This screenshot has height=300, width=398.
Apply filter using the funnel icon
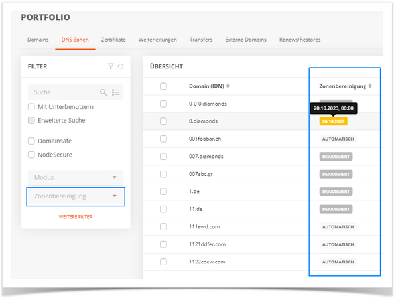[x=111, y=66]
